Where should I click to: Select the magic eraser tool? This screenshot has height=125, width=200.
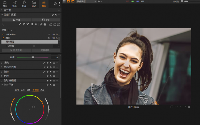54,24
